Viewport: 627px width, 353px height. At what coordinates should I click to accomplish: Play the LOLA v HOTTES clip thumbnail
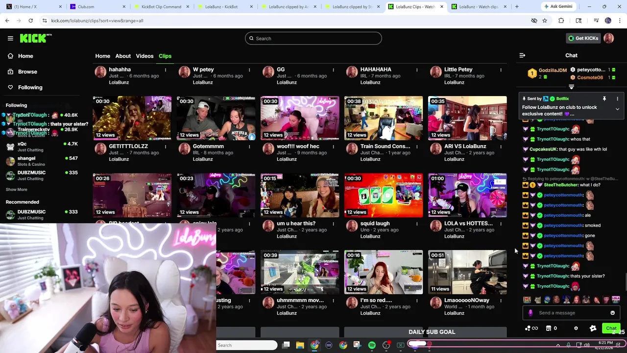pos(467,195)
